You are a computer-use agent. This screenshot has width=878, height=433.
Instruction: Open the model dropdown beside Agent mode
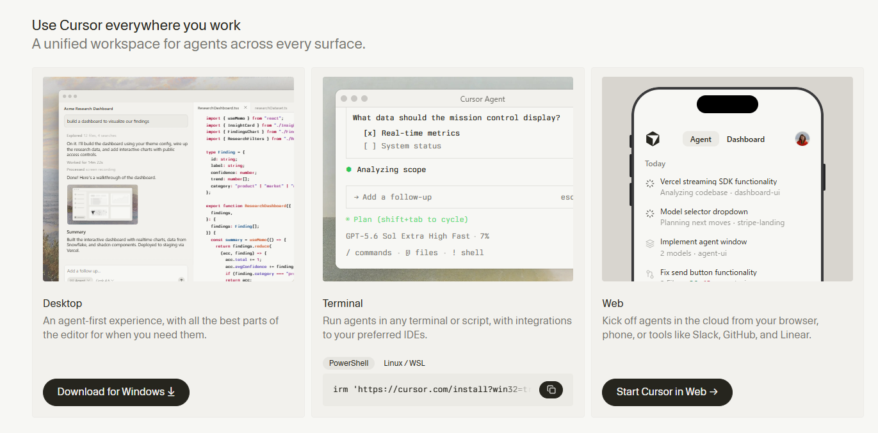point(104,280)
